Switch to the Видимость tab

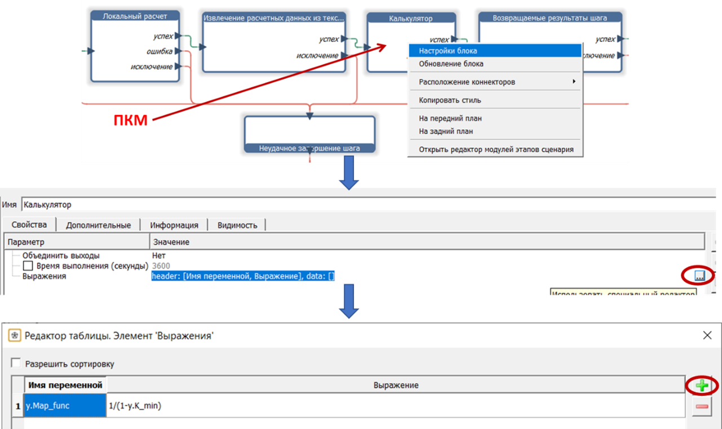click(237, 225)
